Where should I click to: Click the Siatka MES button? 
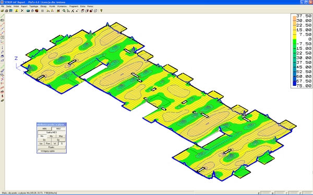click(52, 132)
